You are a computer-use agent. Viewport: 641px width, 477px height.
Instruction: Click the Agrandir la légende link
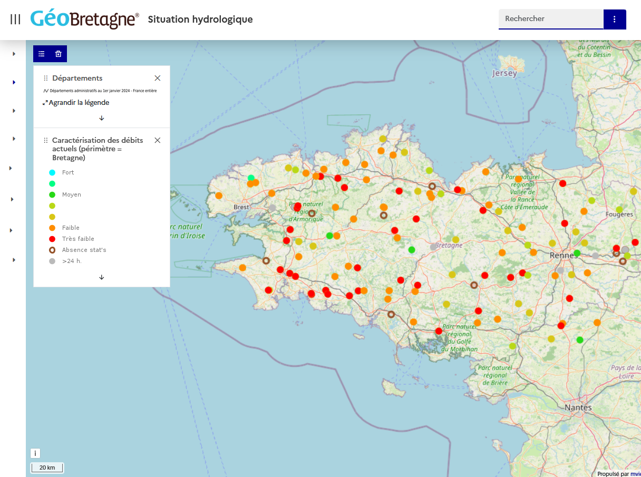(x=79, y=103)
